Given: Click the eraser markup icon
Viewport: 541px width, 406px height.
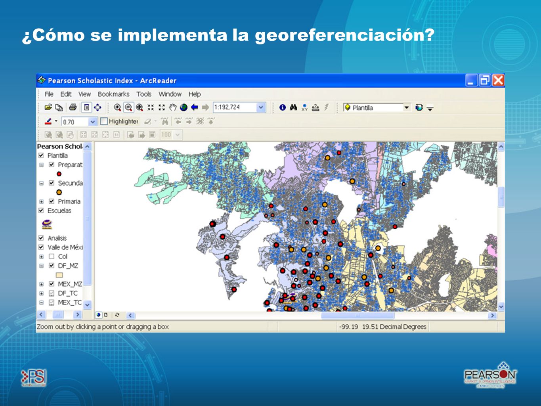Looking at the screenshot, I should (x=147, y=121).
